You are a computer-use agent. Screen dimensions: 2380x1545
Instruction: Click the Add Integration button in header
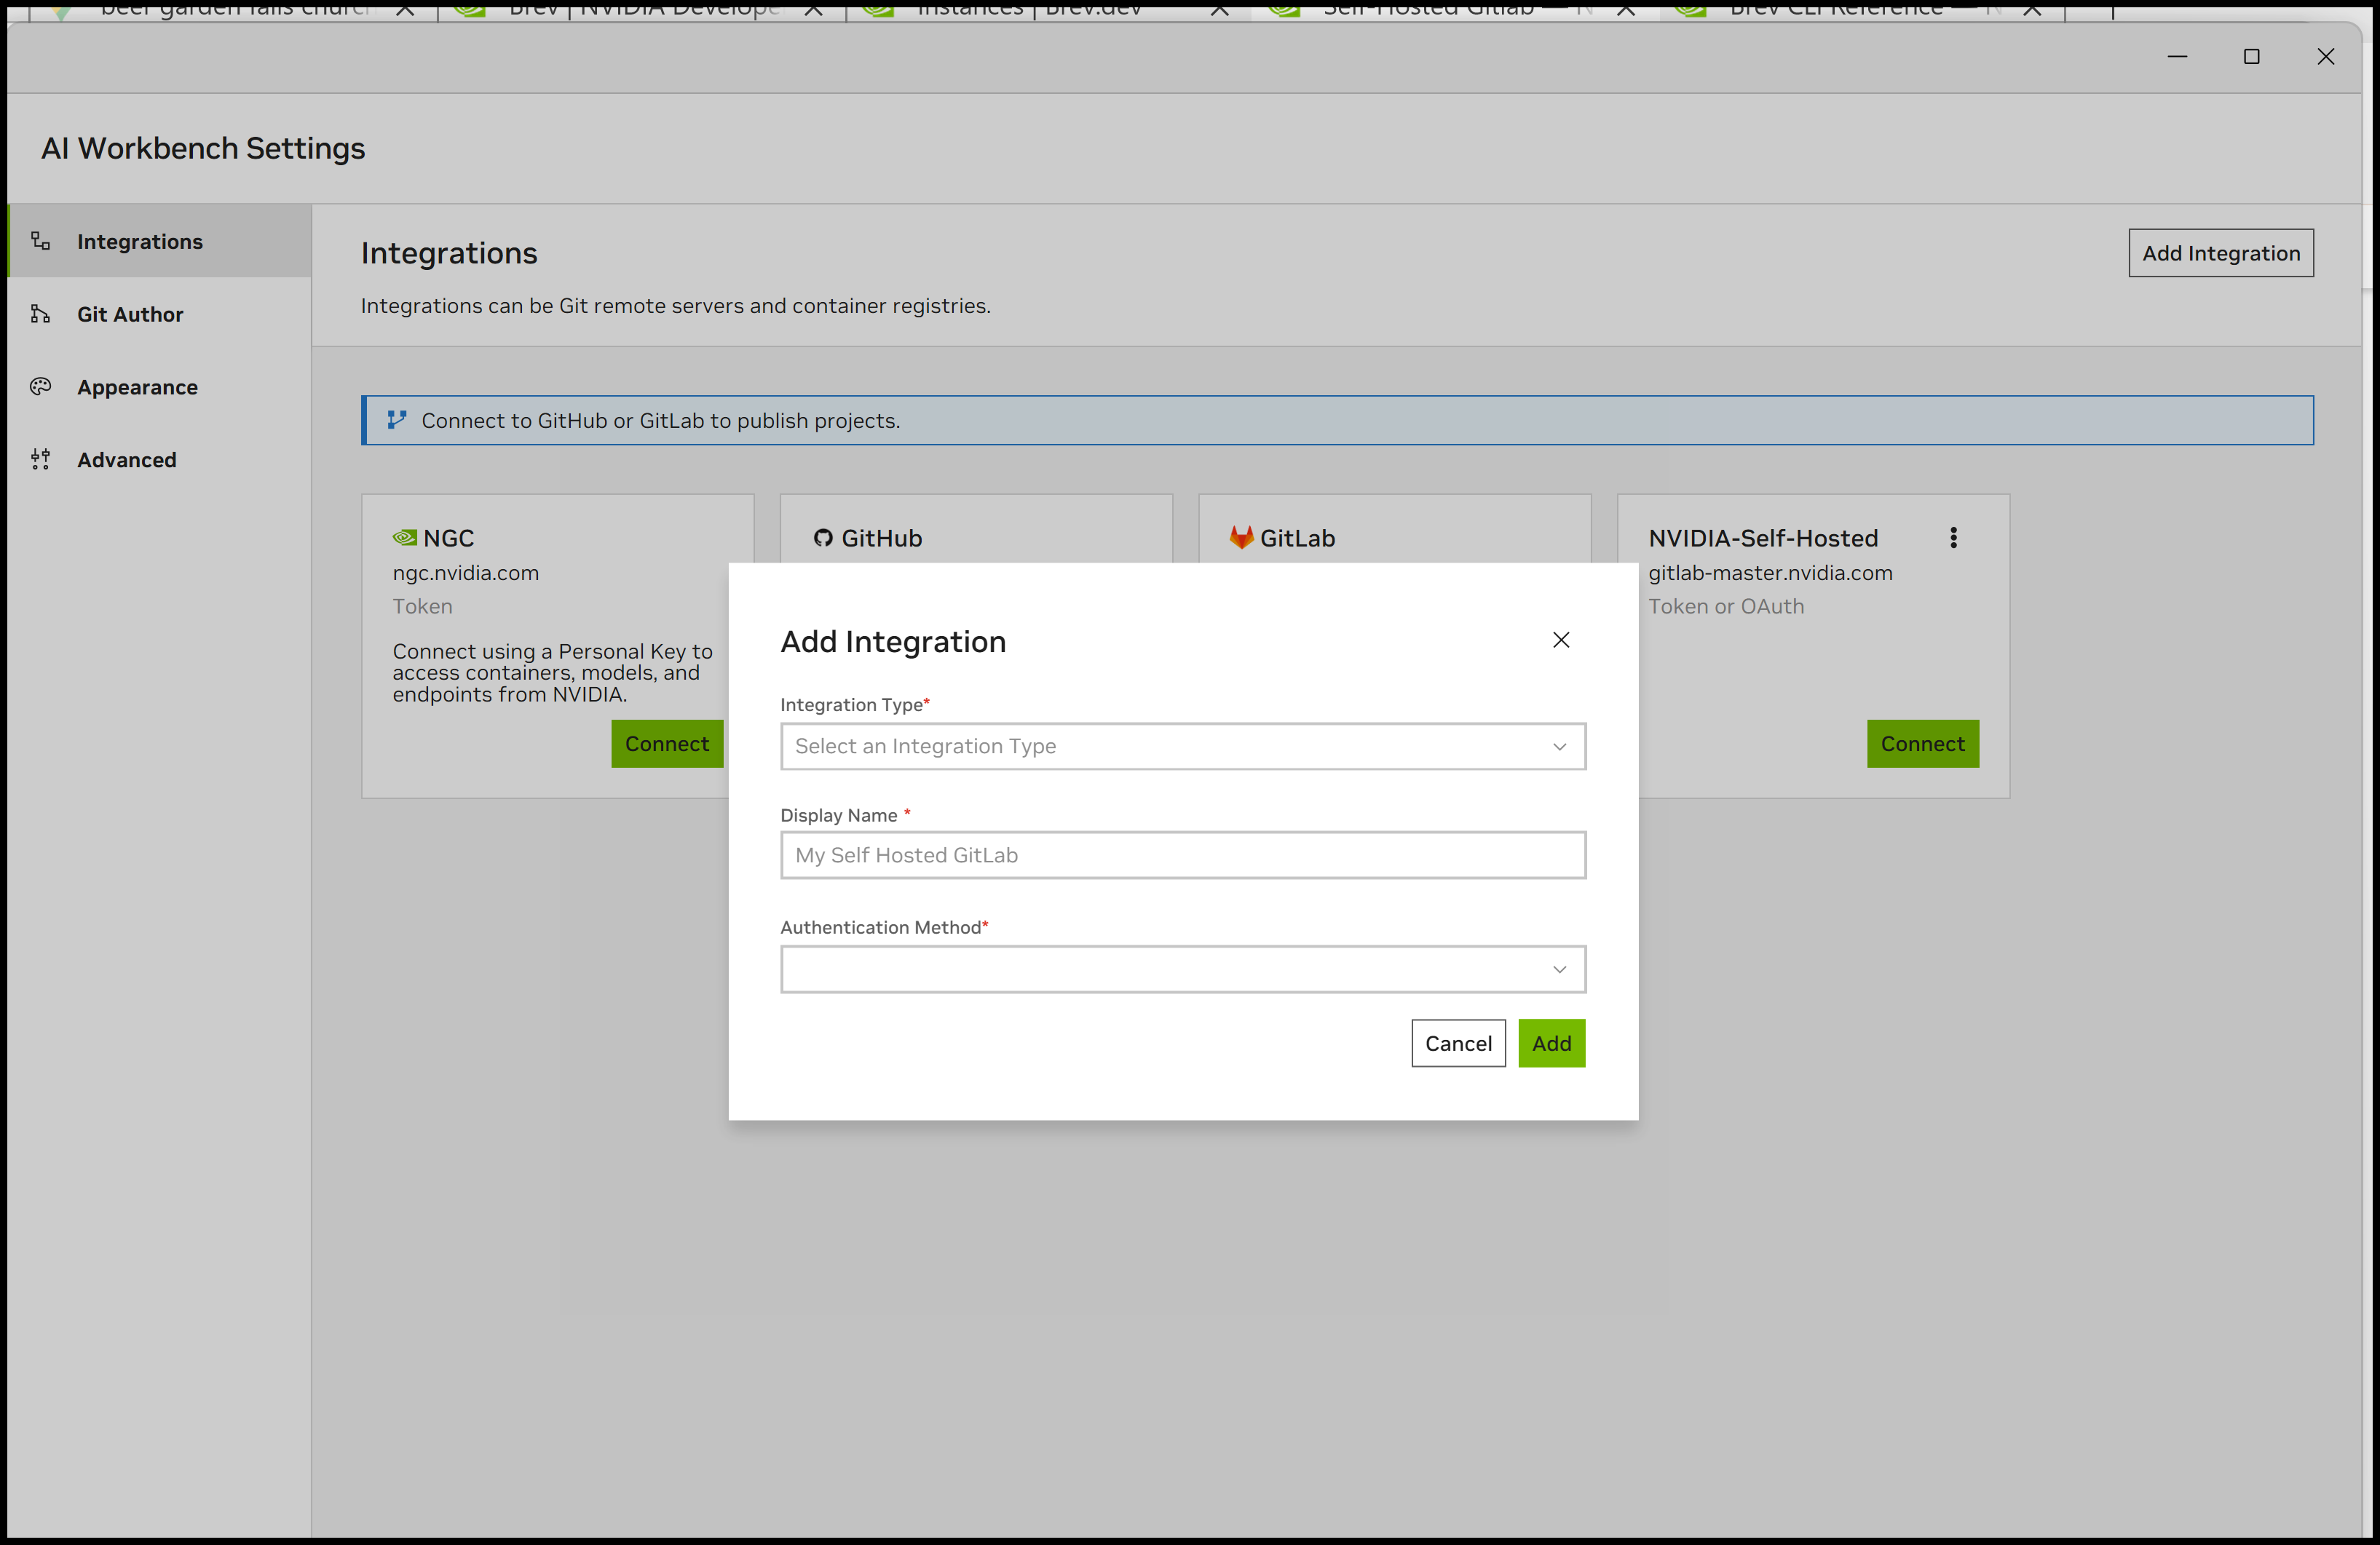click(x=2220, y=253)
